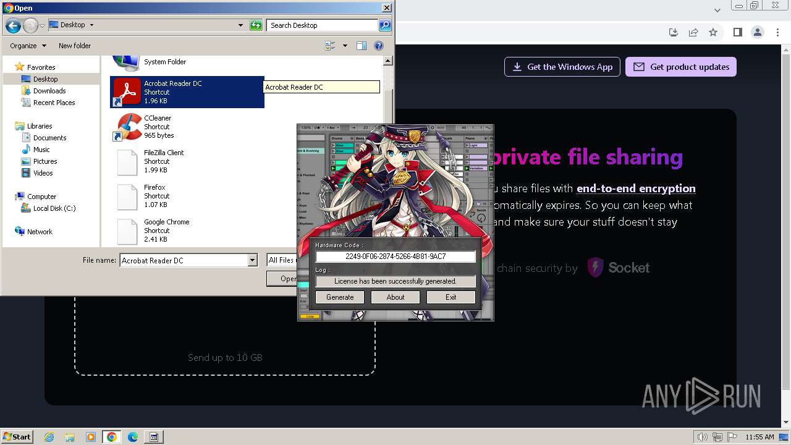The height and width of the screenshot is (445, 791).
Task: Open the address bar history dropdown
Action: click(240, 25)
